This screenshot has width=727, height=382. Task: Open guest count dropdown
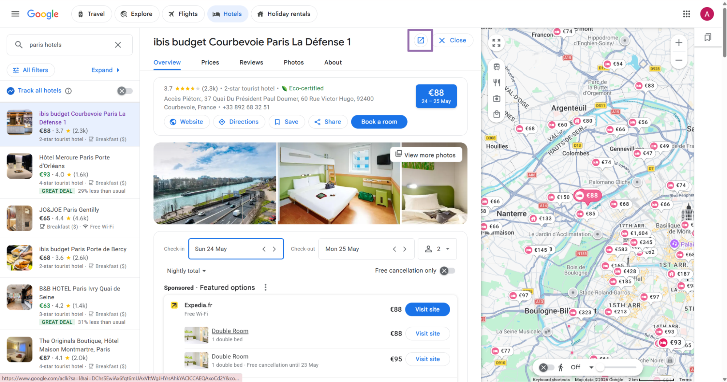point(437,249)
